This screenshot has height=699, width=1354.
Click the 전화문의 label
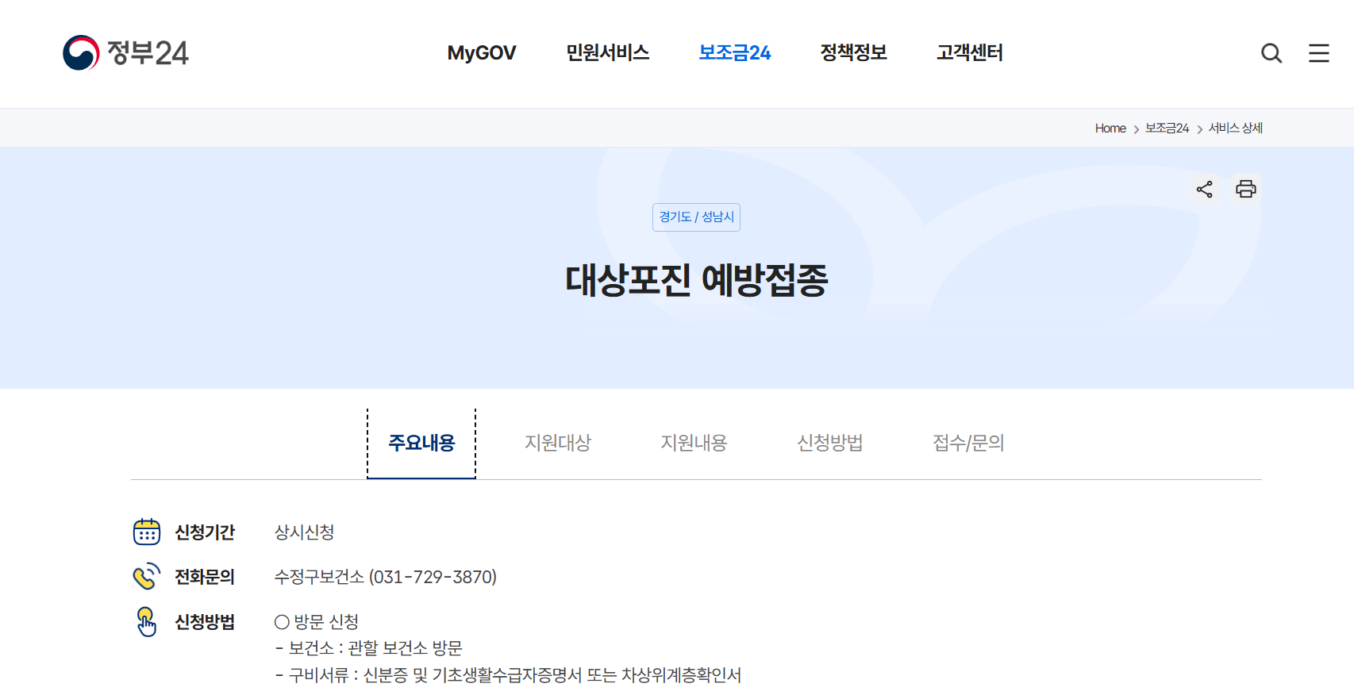point(205,577)
